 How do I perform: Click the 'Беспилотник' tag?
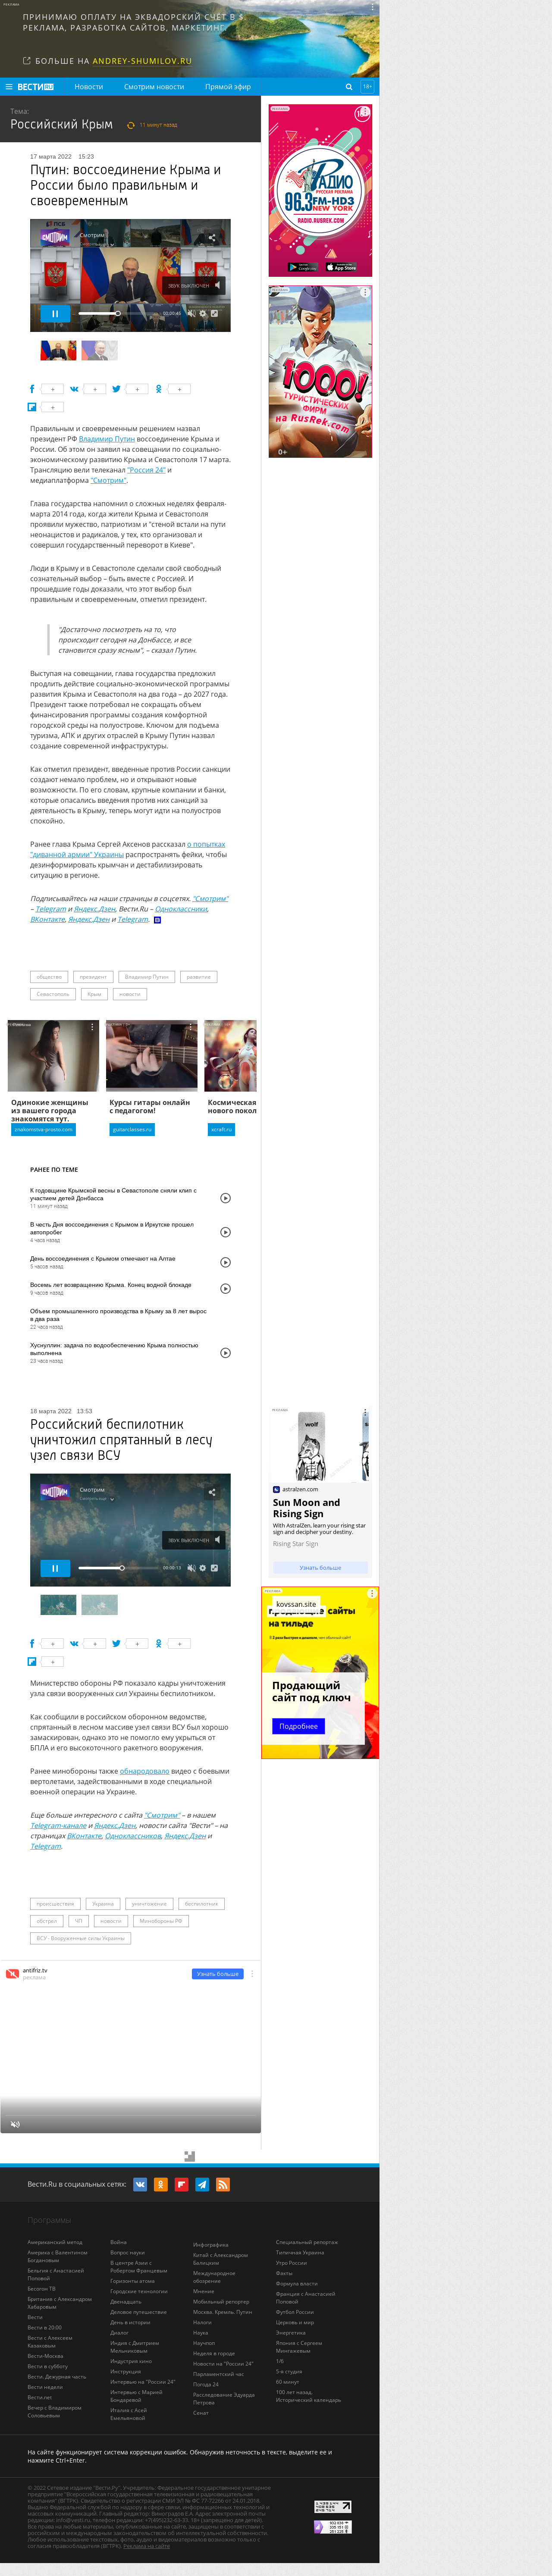(201, 1904)
